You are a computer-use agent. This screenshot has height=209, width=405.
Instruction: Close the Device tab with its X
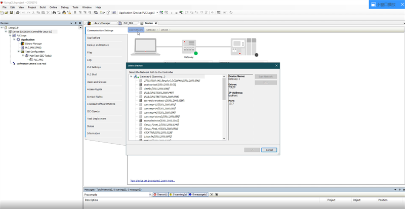156,23
